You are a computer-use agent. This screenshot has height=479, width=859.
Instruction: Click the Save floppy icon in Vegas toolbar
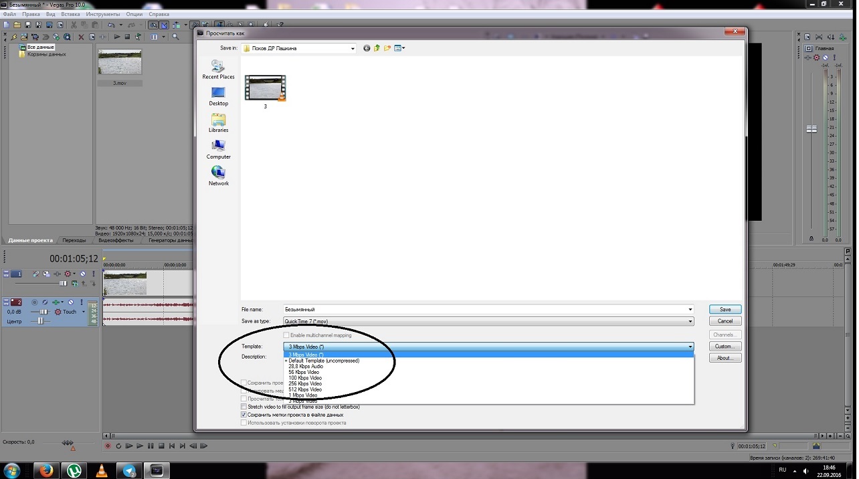tap(28, 25)
